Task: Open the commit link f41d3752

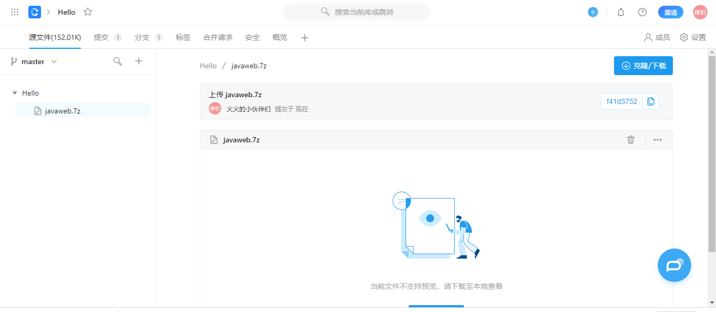Action: point(621,101)
